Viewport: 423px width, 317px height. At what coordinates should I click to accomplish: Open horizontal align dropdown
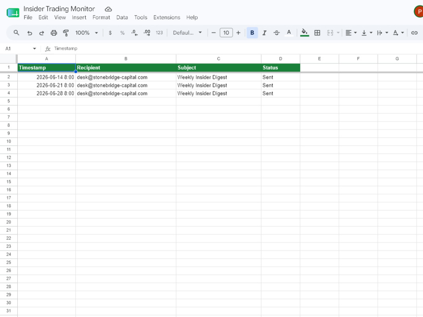(x=351, y=33)
